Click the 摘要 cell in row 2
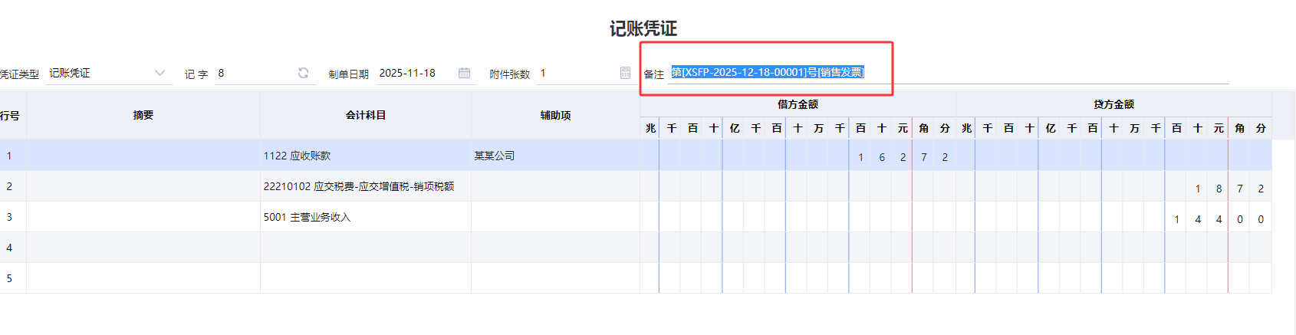The width and height of the screenshot is (1296, 335). (143, 186)
